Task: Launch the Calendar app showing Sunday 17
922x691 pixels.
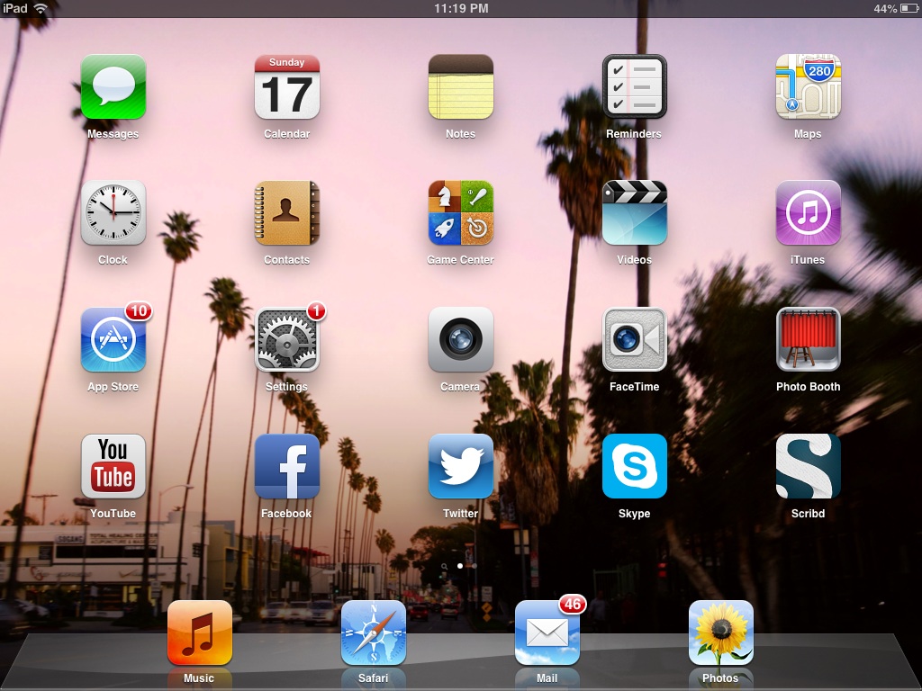Action: coord(287,87)
